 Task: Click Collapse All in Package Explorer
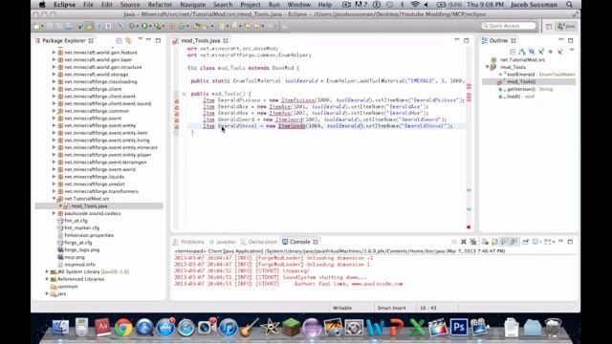point(119,40)
